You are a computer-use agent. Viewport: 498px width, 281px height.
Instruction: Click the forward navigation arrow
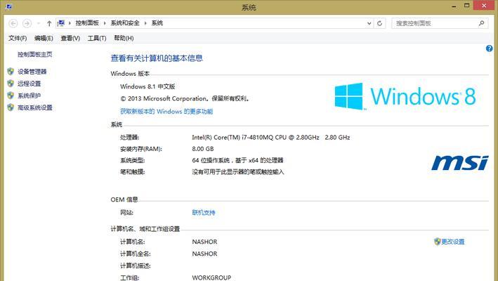[x=27, y=23]
